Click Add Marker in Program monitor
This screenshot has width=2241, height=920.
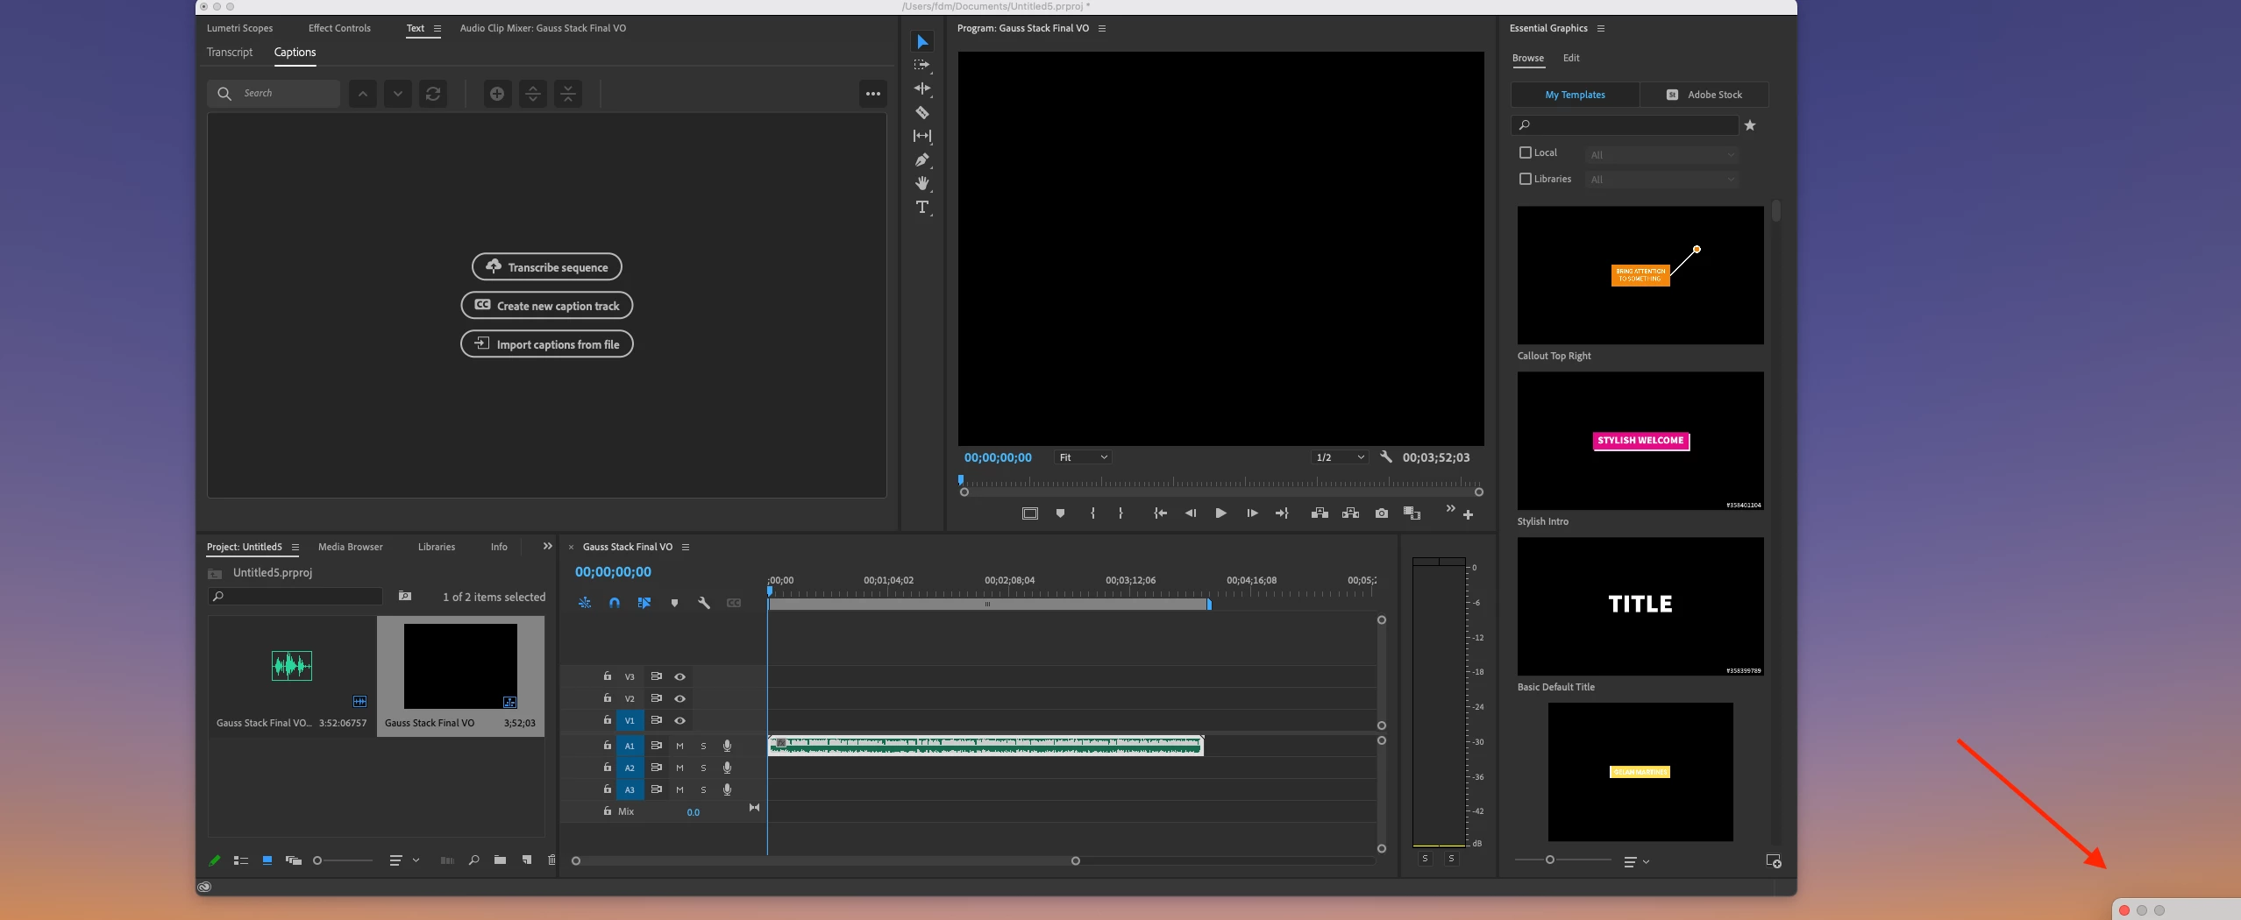coord(1060,513)
